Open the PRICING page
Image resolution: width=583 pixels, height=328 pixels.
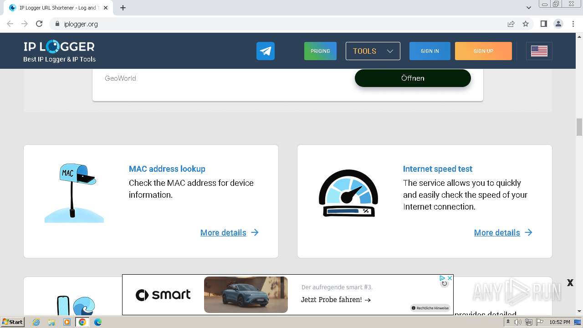point(320,51)
